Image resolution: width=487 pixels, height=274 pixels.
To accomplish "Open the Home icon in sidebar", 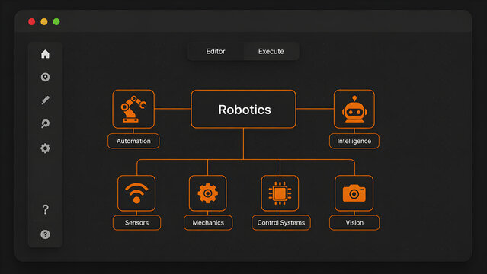I will [45, 54].
